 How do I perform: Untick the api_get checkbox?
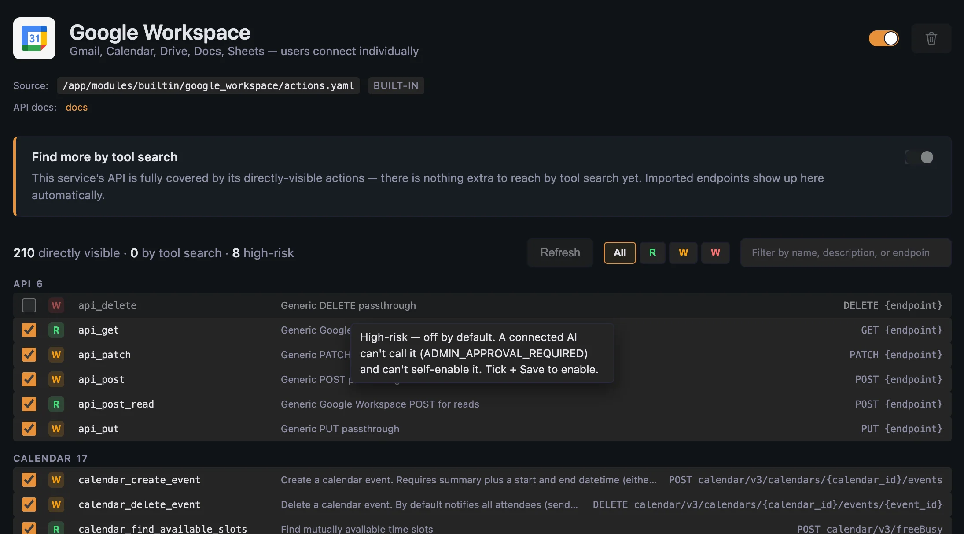coord(29,330)
